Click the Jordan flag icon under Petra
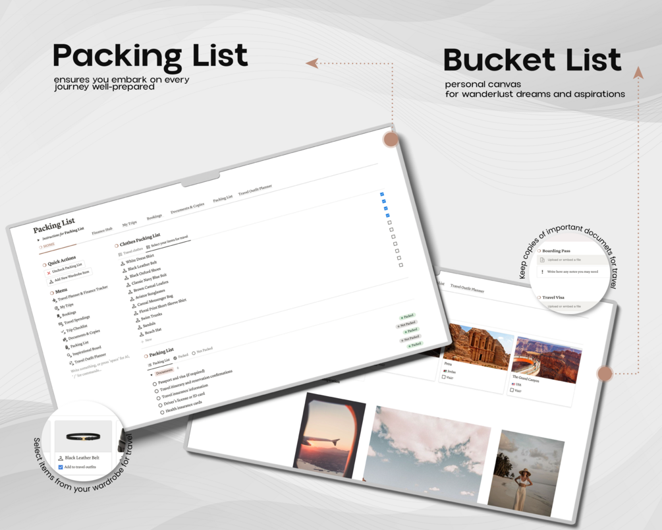This screenshot has height=530, width=662. pos(445,370)
